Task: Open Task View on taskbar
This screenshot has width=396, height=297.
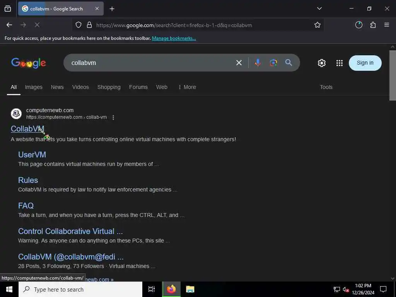Action: [x=152, y=289]
